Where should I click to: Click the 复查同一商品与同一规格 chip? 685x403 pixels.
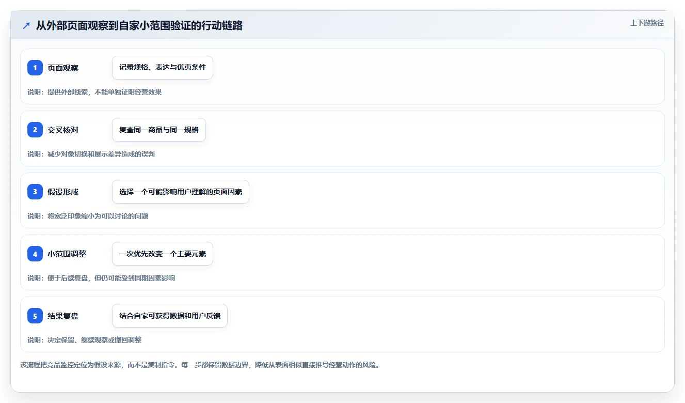(159, 130)
